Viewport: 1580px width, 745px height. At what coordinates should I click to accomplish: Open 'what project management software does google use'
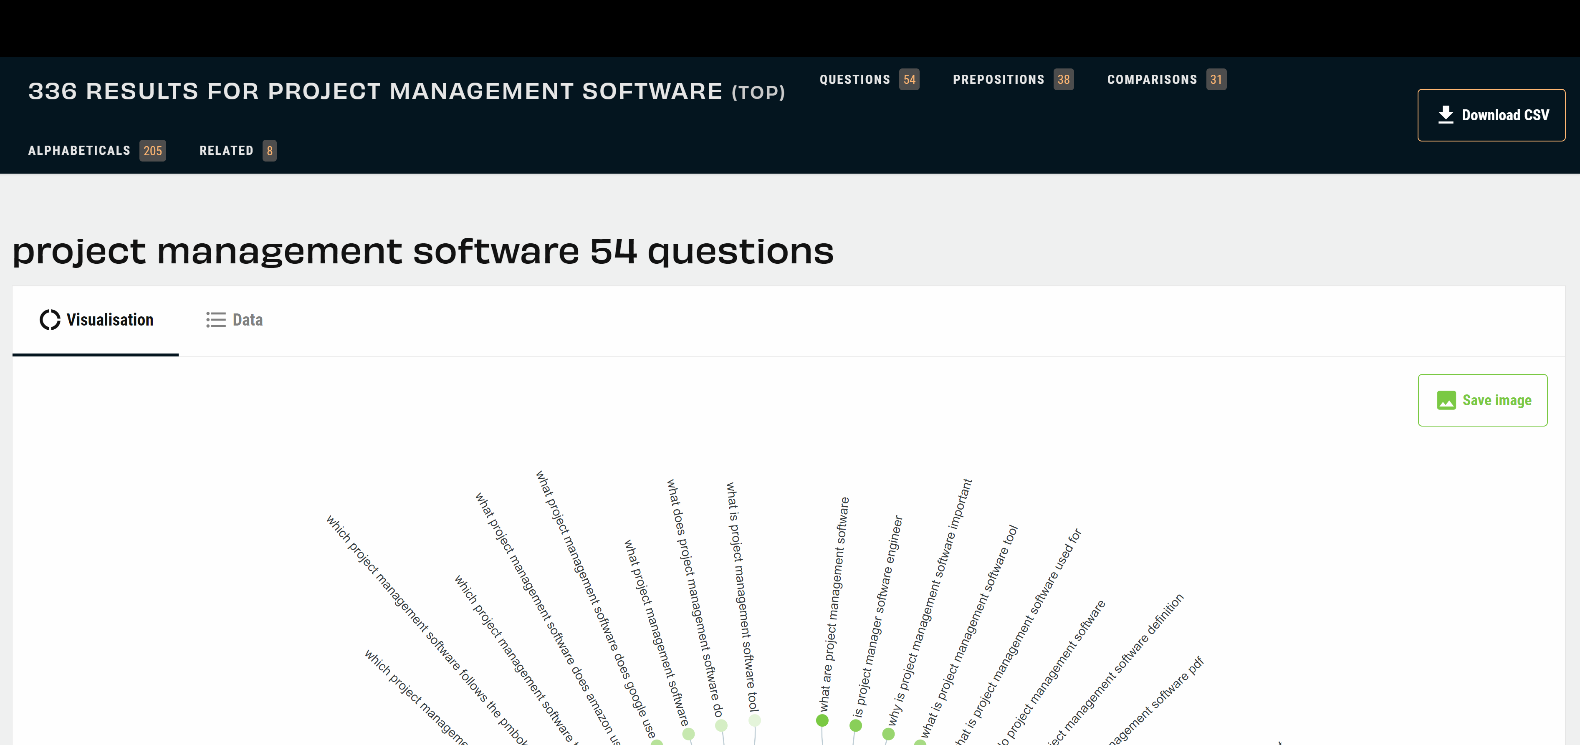pyautogui.click(x=595, y=604)
